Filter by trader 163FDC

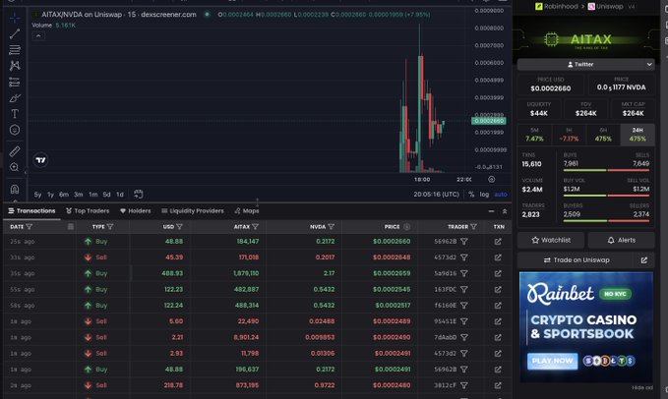(x=464, y=289)
